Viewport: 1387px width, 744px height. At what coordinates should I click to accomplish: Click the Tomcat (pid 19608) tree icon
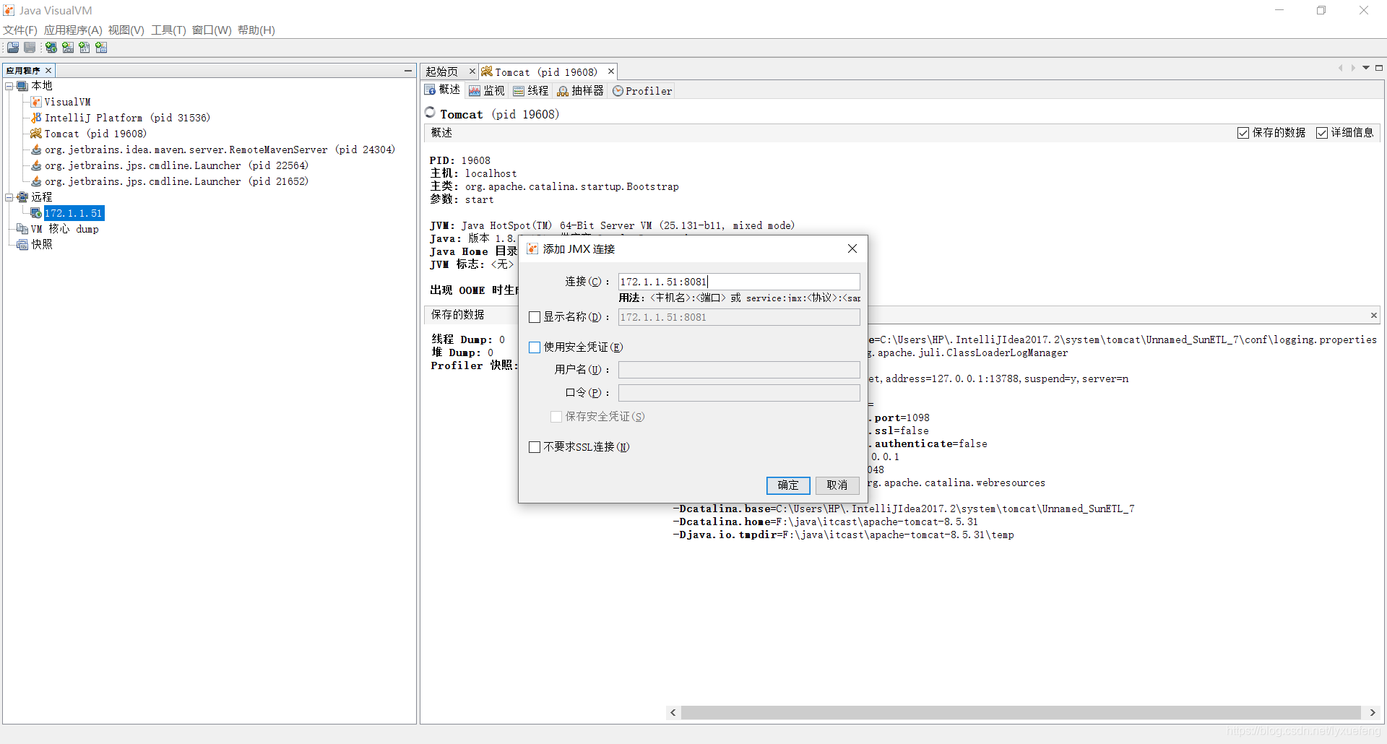[36, 134]
